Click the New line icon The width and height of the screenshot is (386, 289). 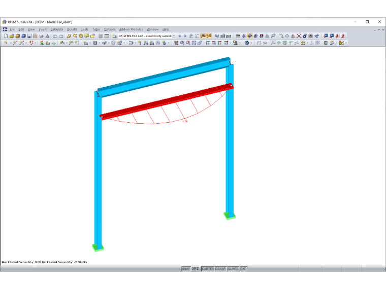pyautogui.click(x=15, y=43)
